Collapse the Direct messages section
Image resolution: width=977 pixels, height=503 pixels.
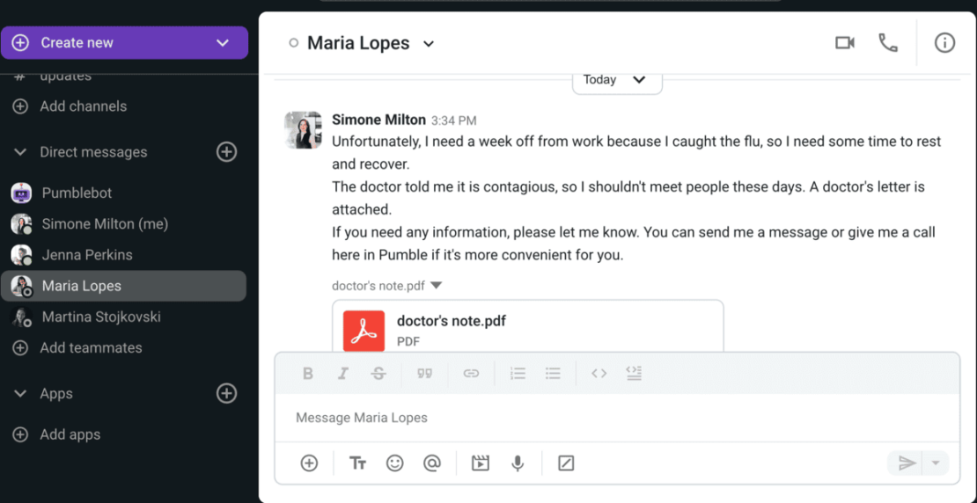click(20, 152)
